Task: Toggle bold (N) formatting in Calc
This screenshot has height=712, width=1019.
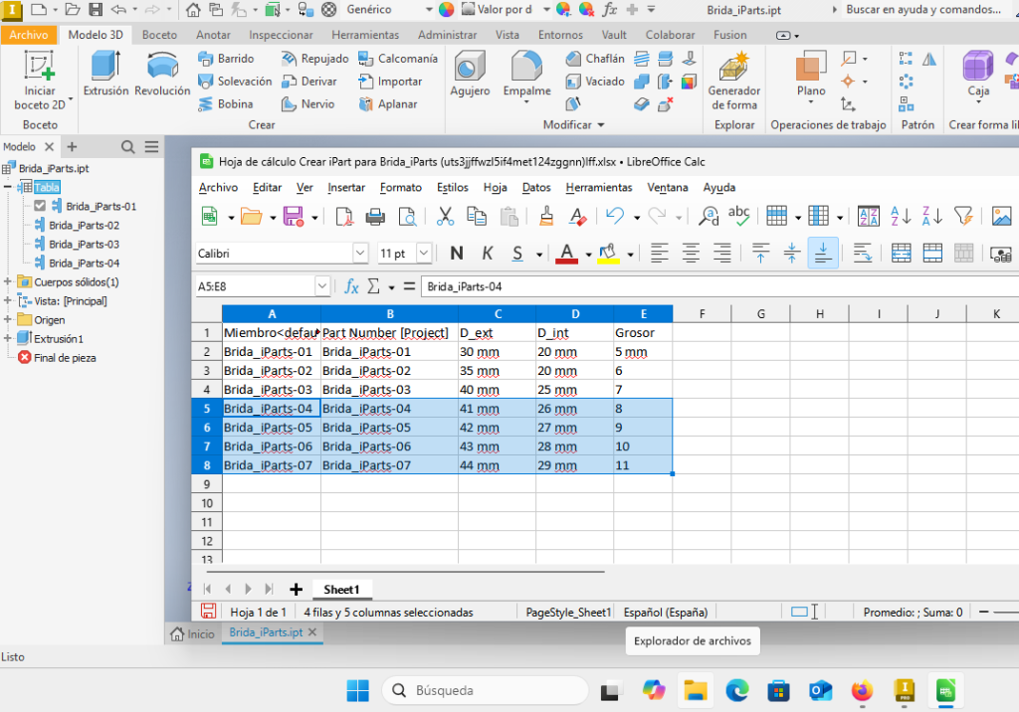Action: [x=457, y=254]
